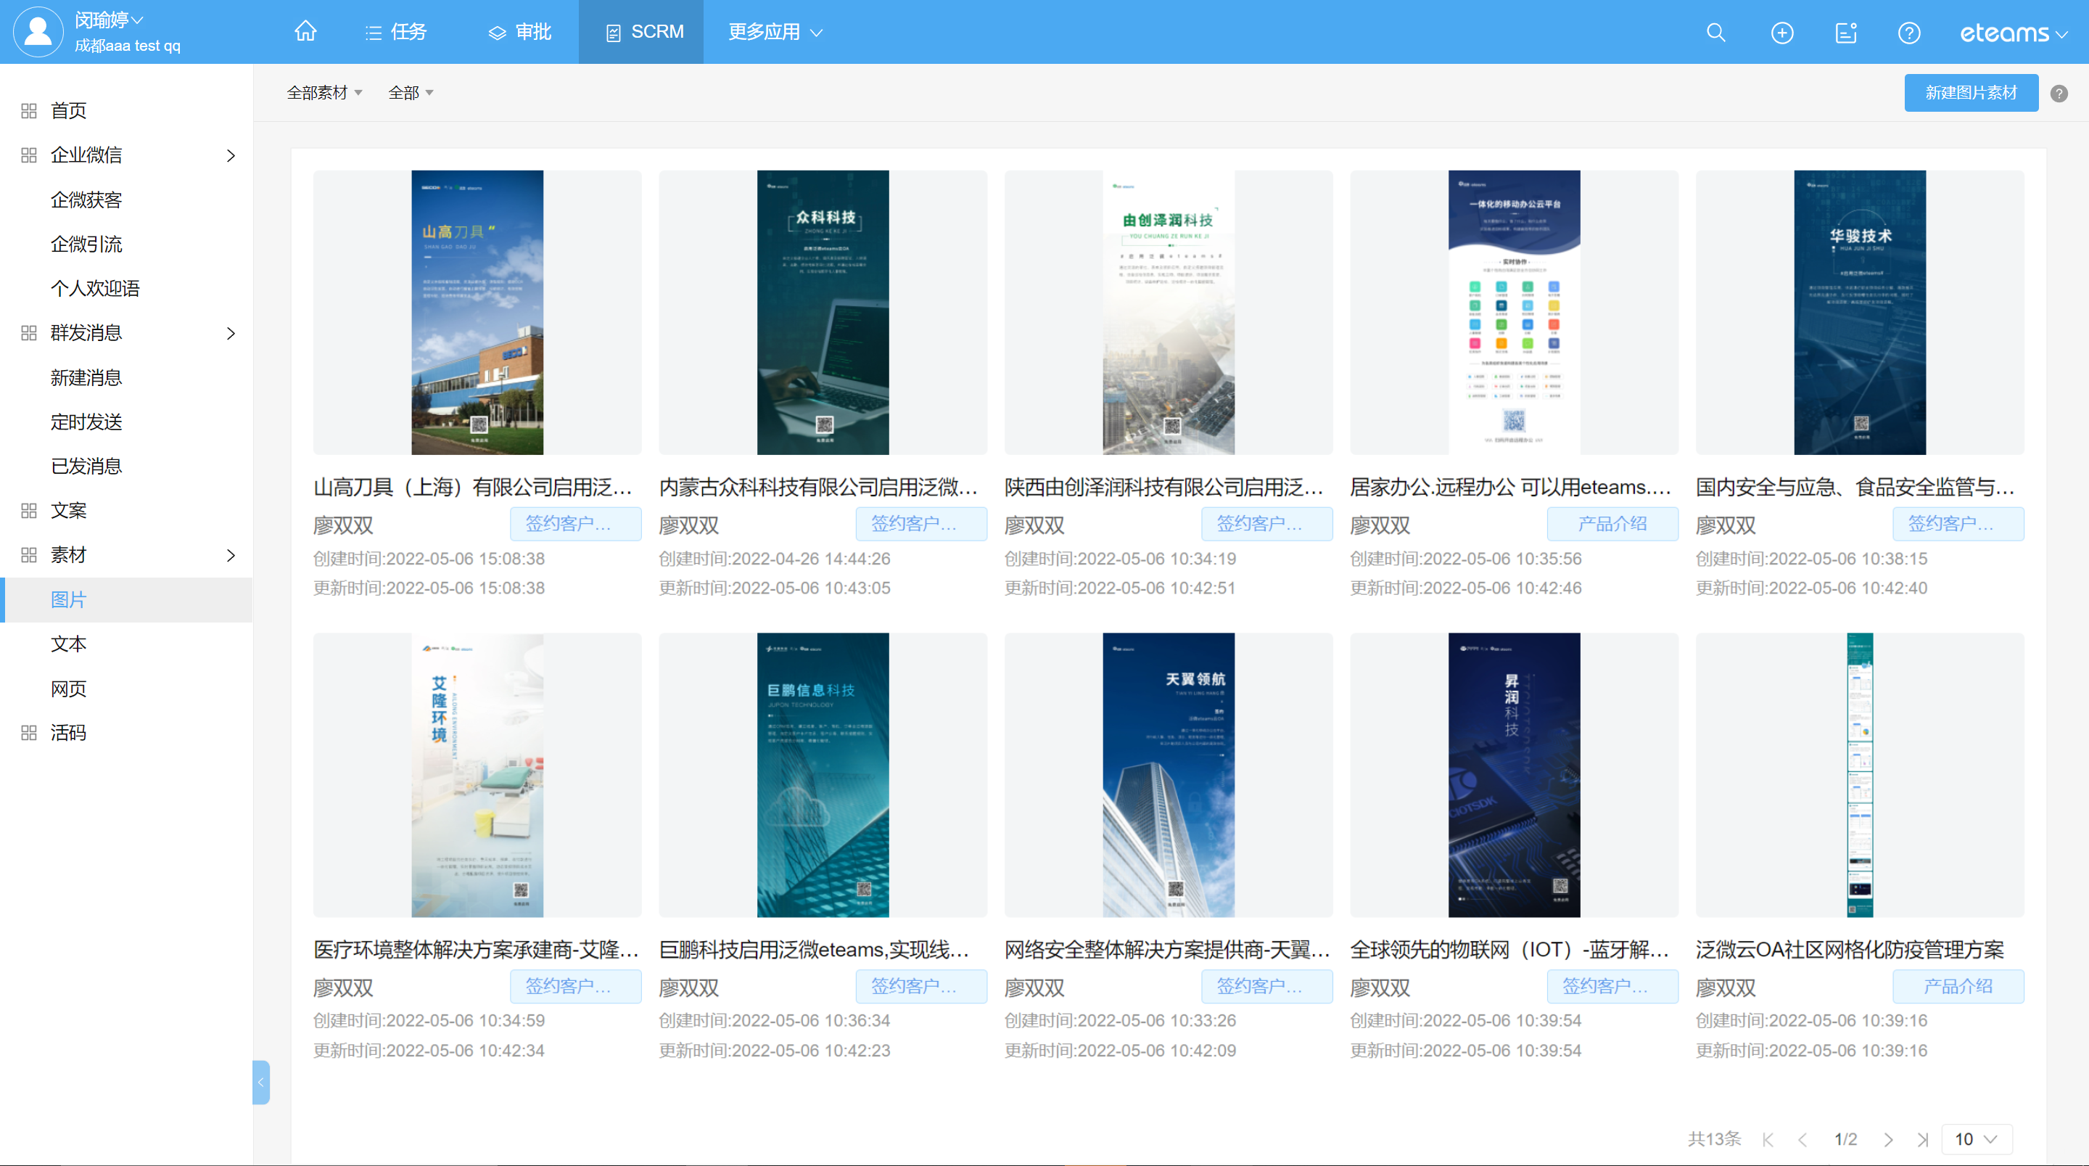2089x1166 pixels.
Task: Click grid icon beside 活码
Action: [28, 733]
